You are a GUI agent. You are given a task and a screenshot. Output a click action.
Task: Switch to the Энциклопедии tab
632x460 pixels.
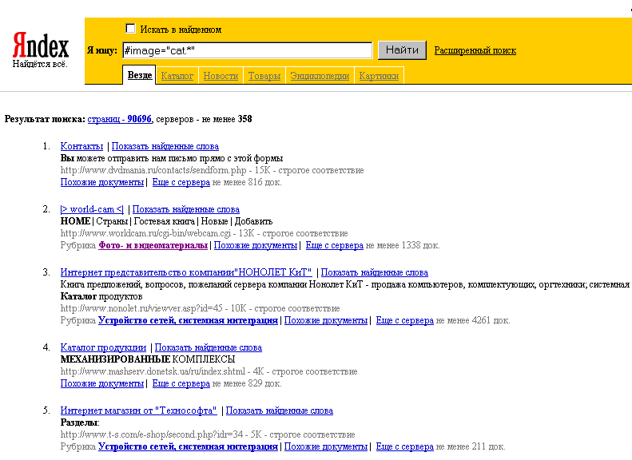pos(320,76)
